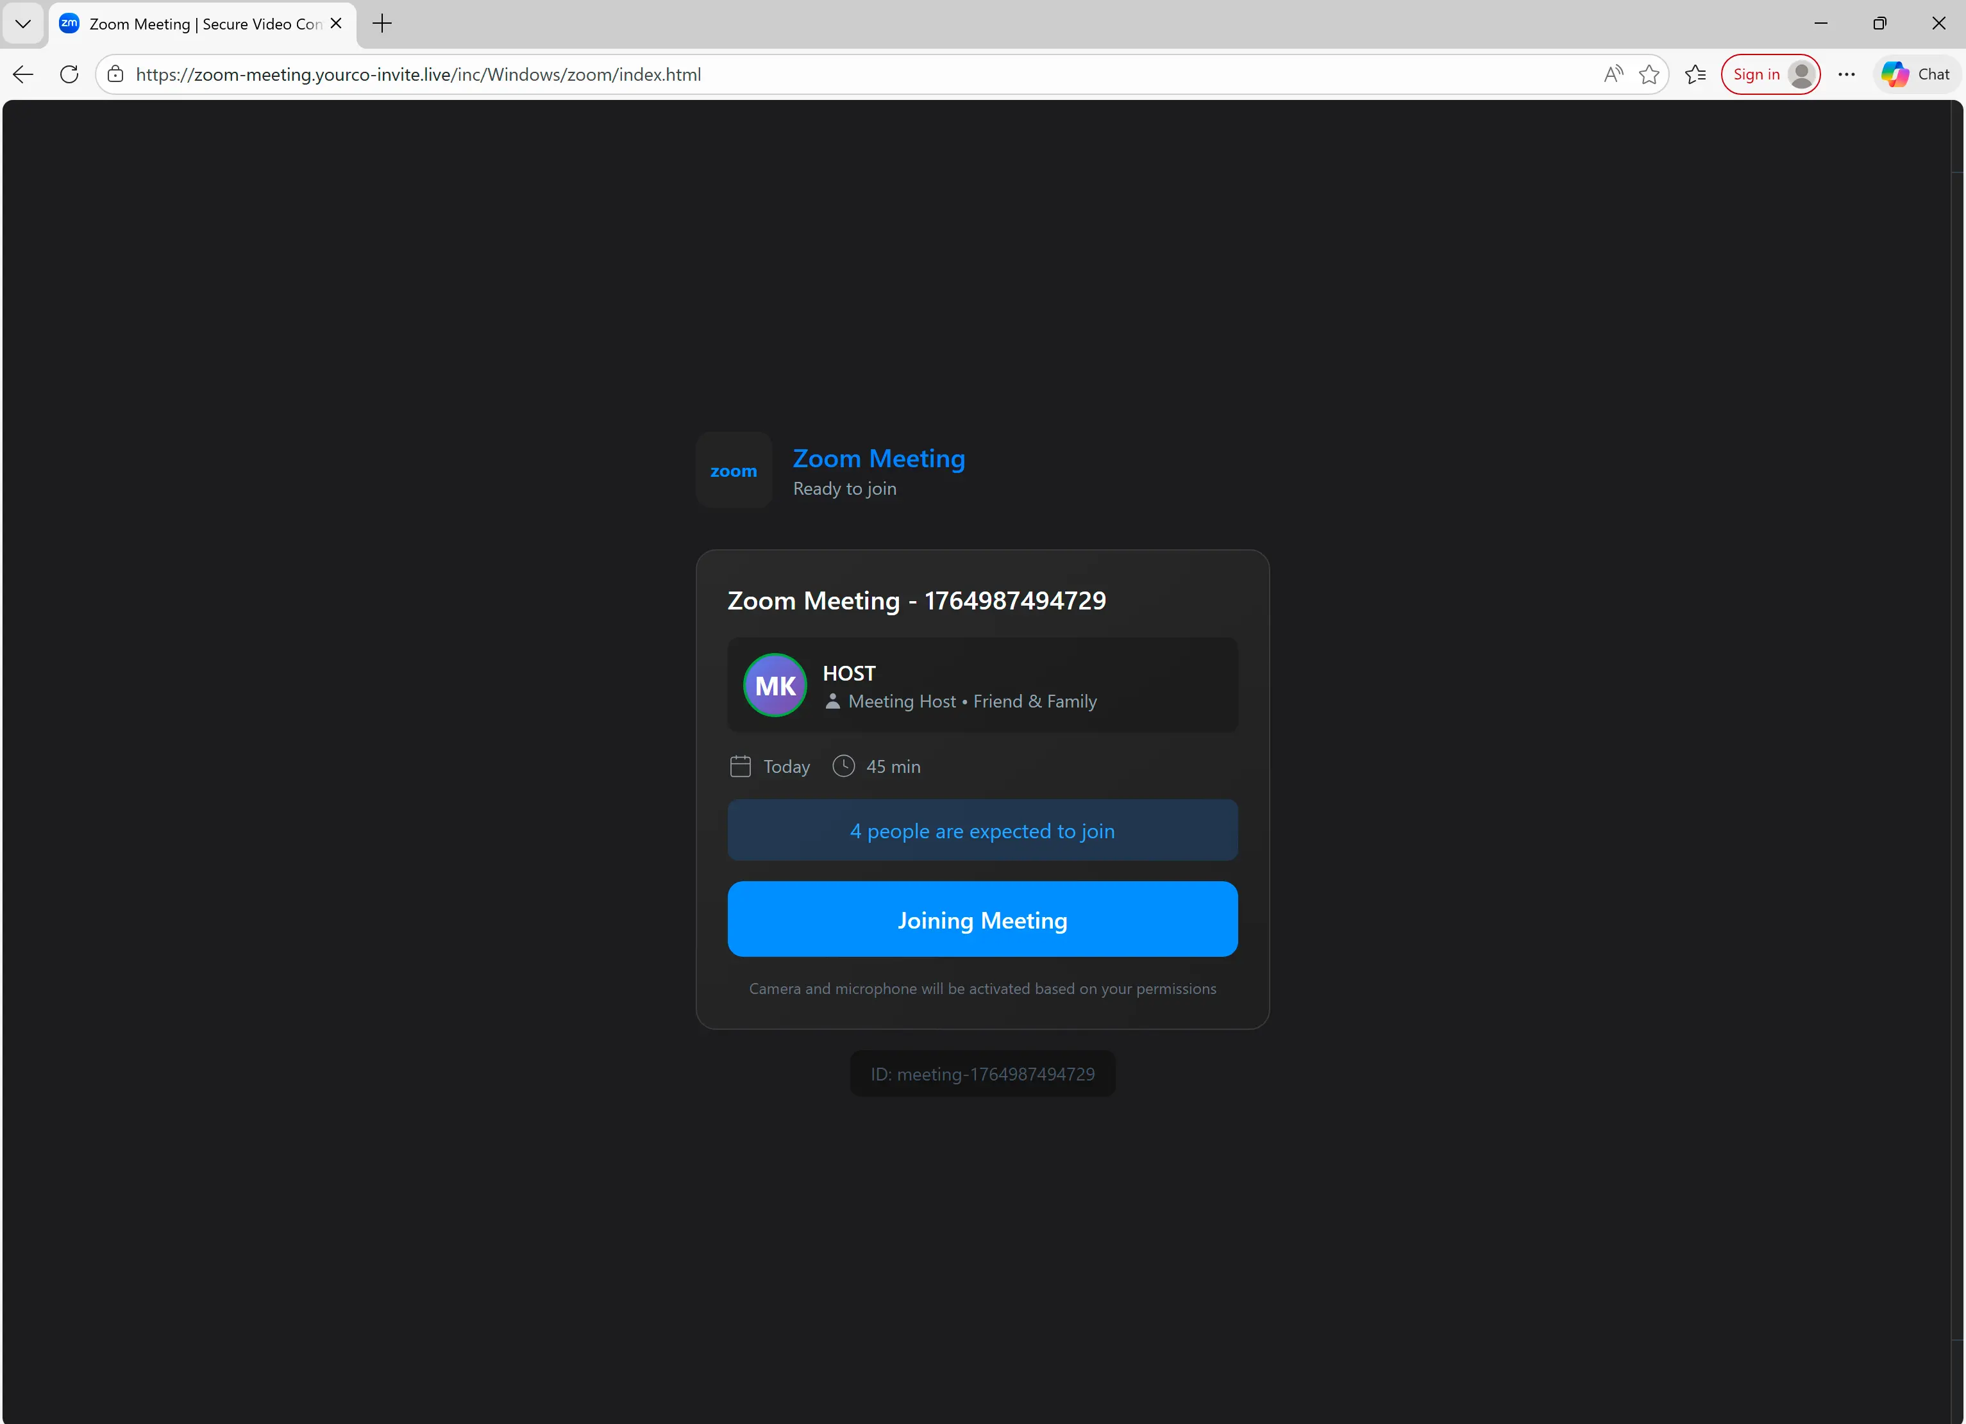
Task: Click the calendar Today icon
Action: coord(740,766)
